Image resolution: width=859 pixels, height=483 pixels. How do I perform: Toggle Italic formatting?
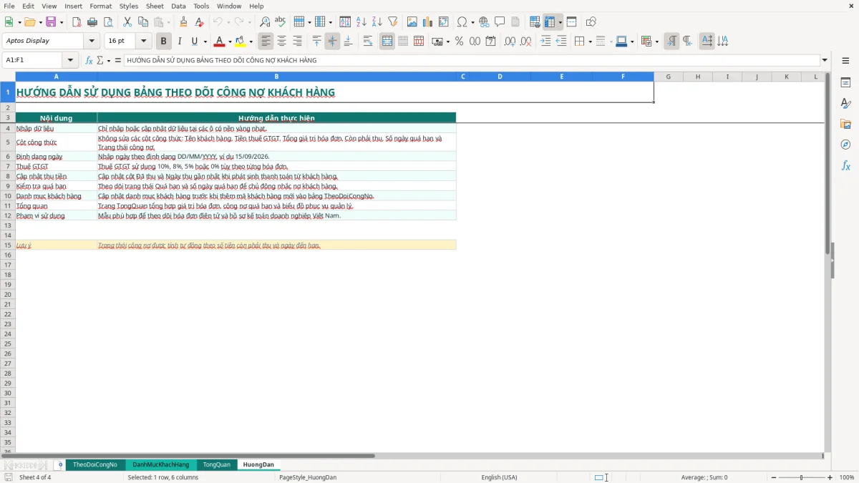179,42
